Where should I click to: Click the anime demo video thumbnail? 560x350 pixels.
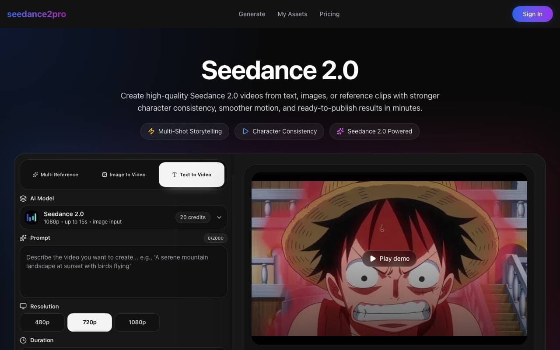pyautogui.click(x=389, y=259)
